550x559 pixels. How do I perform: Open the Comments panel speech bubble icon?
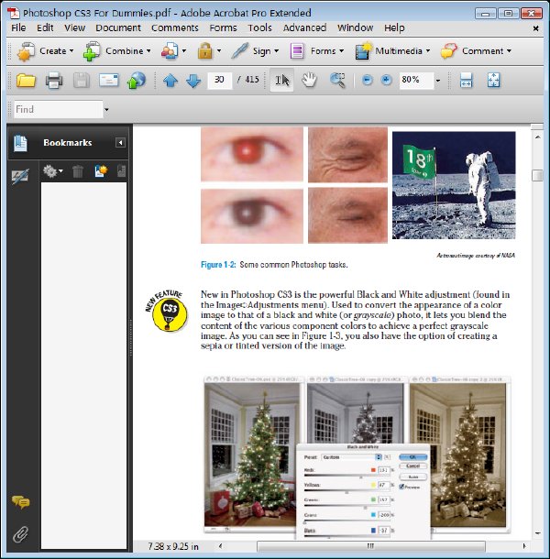20,502
